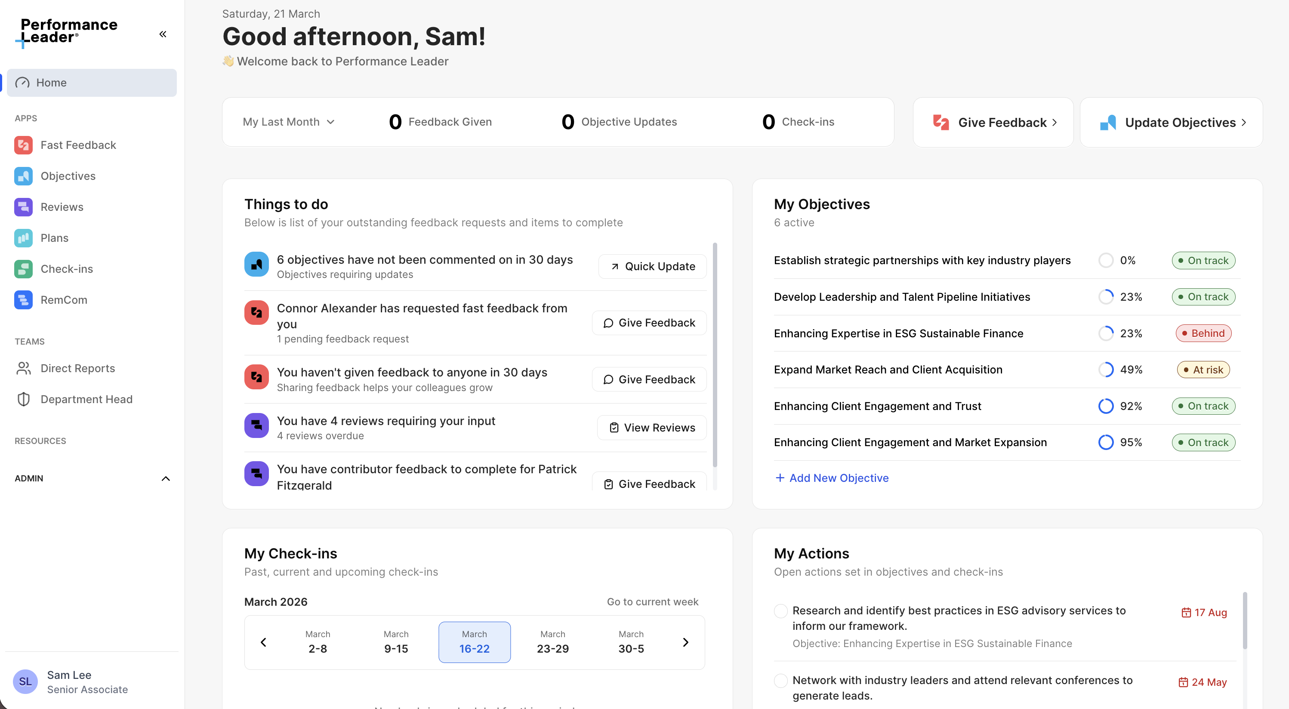Open Direct Reports people icon
Image resolution: width=1289 pixels, height=709 pixels.
tap(23, 369)
